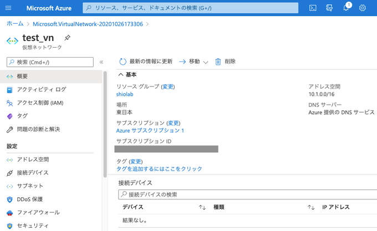
Task: Click the refresh icon in the toolbar
Action: click(123, 61)
